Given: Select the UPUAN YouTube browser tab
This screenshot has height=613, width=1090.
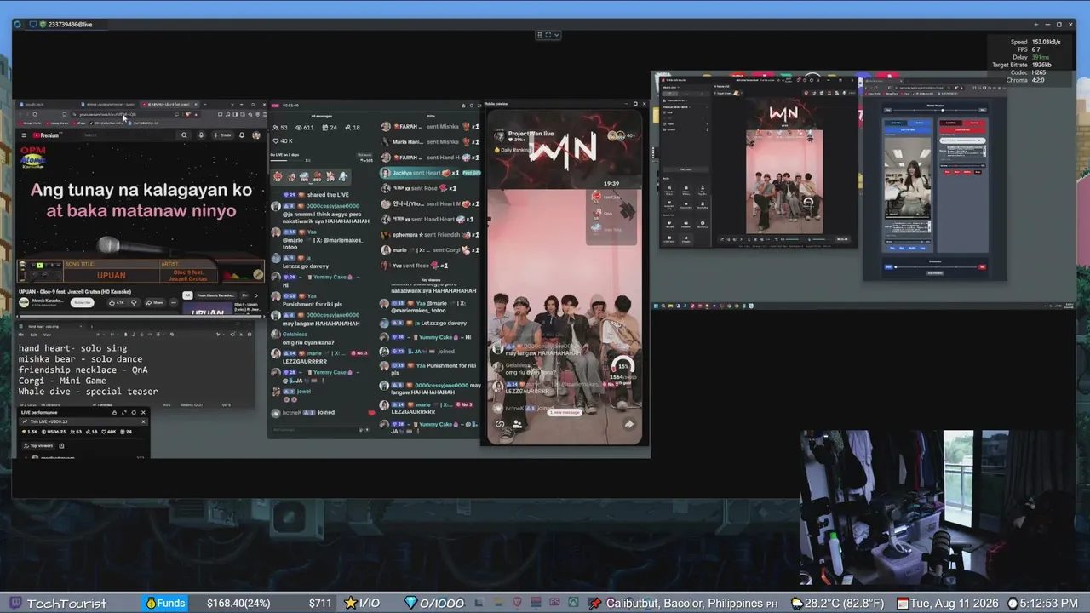Looking at the screenshot, I should pos(169,104).
